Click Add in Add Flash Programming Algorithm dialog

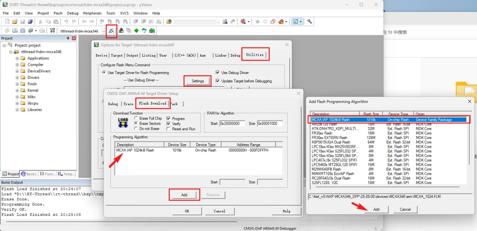coord(376,209)
